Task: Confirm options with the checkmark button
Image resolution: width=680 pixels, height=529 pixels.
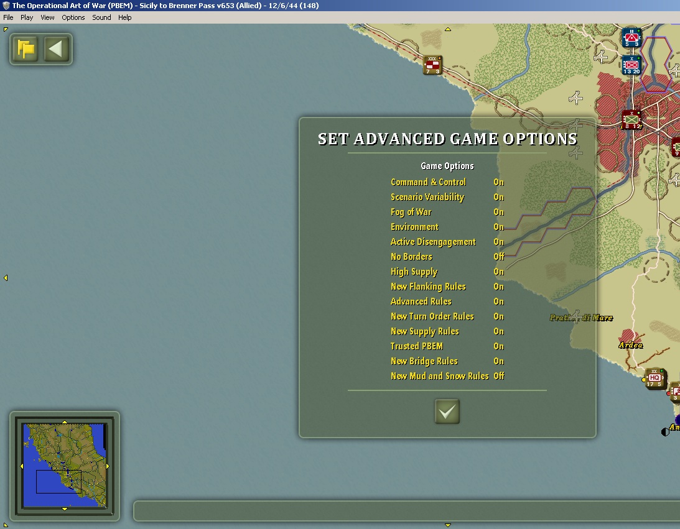Action: [447, 411]
